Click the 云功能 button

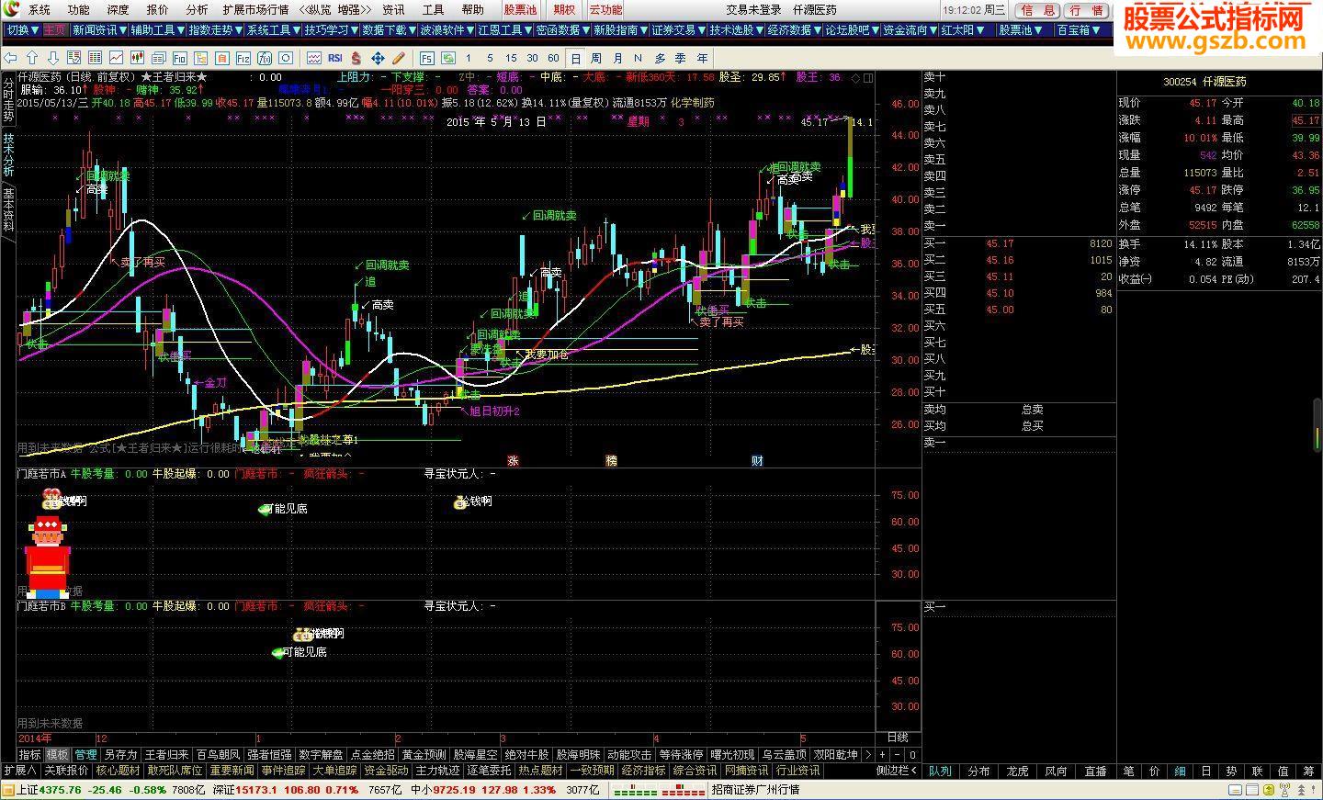605,10
